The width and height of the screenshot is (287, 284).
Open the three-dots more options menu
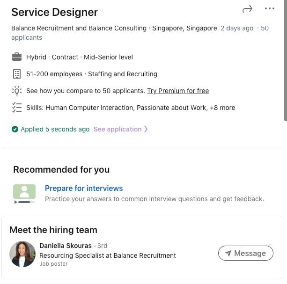(270, 8)
